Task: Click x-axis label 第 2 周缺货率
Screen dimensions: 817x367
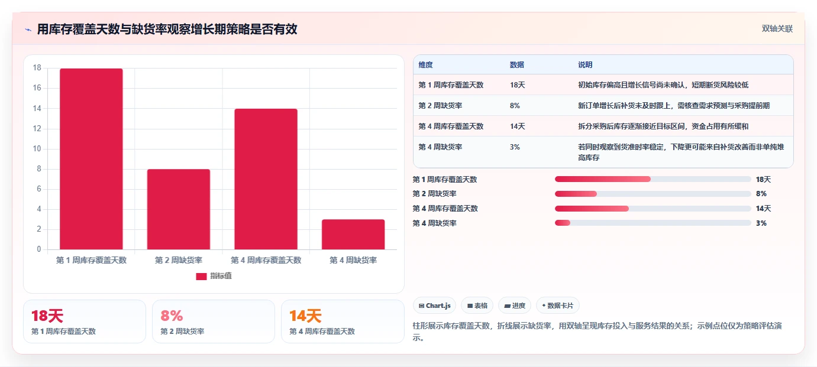Action: coord(179,260)
